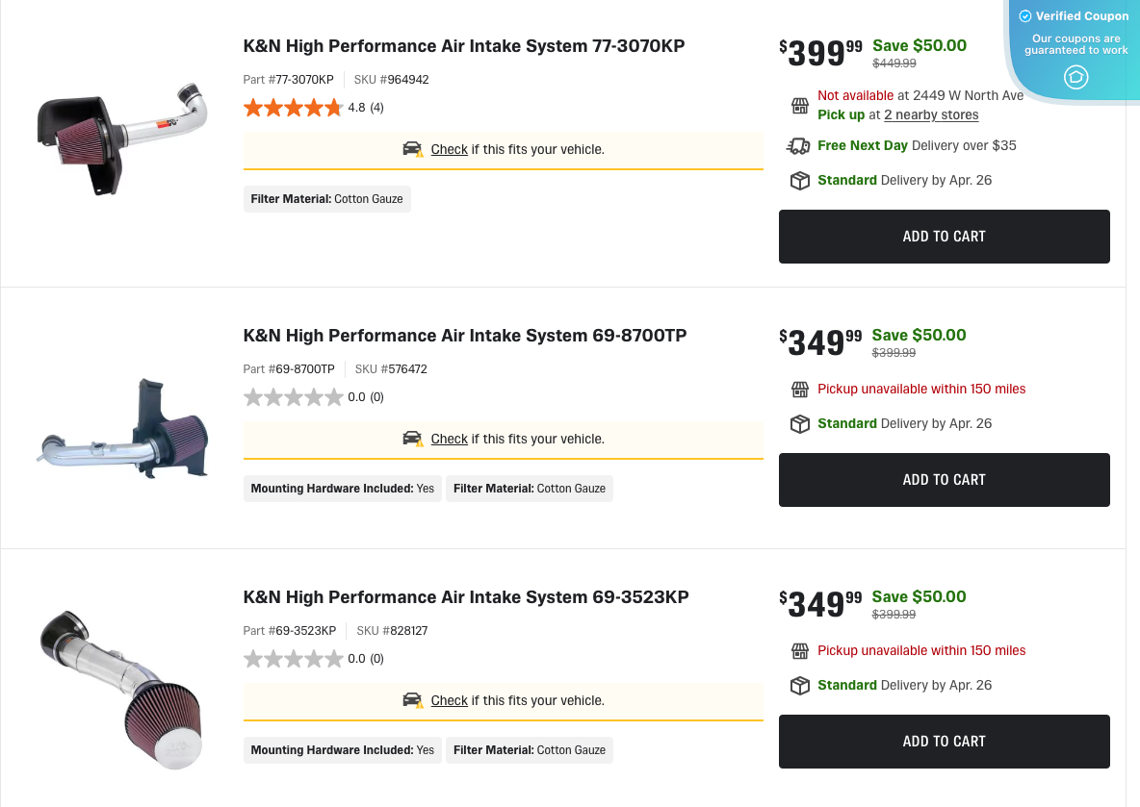The width and height of the screenshot is (1140, 807).
Task: Open the '2 nearby stores' link
Action: [931, 114]
